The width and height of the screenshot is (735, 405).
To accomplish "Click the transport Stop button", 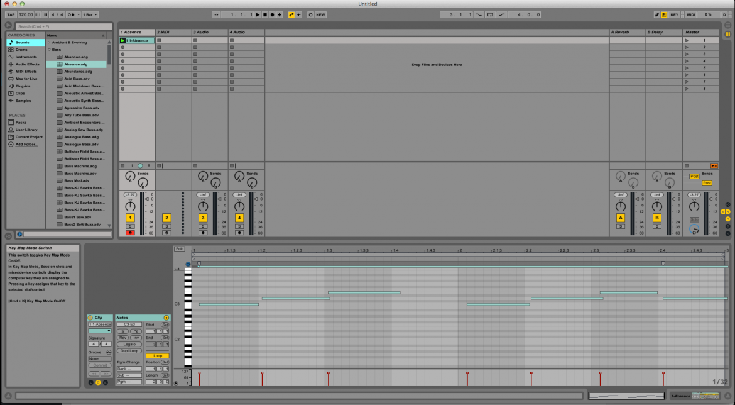I will pyautogui.click(x=265, y=14).
